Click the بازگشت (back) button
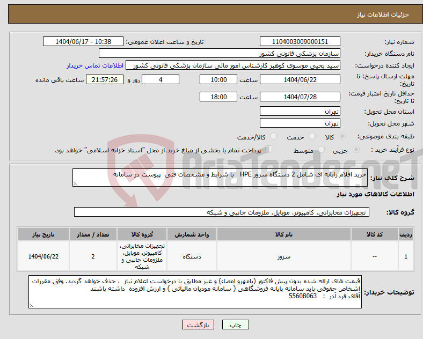423x339 pixels. click(198, 325)
